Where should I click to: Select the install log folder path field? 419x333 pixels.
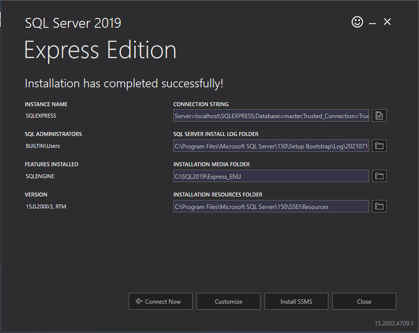pos(271,145)
